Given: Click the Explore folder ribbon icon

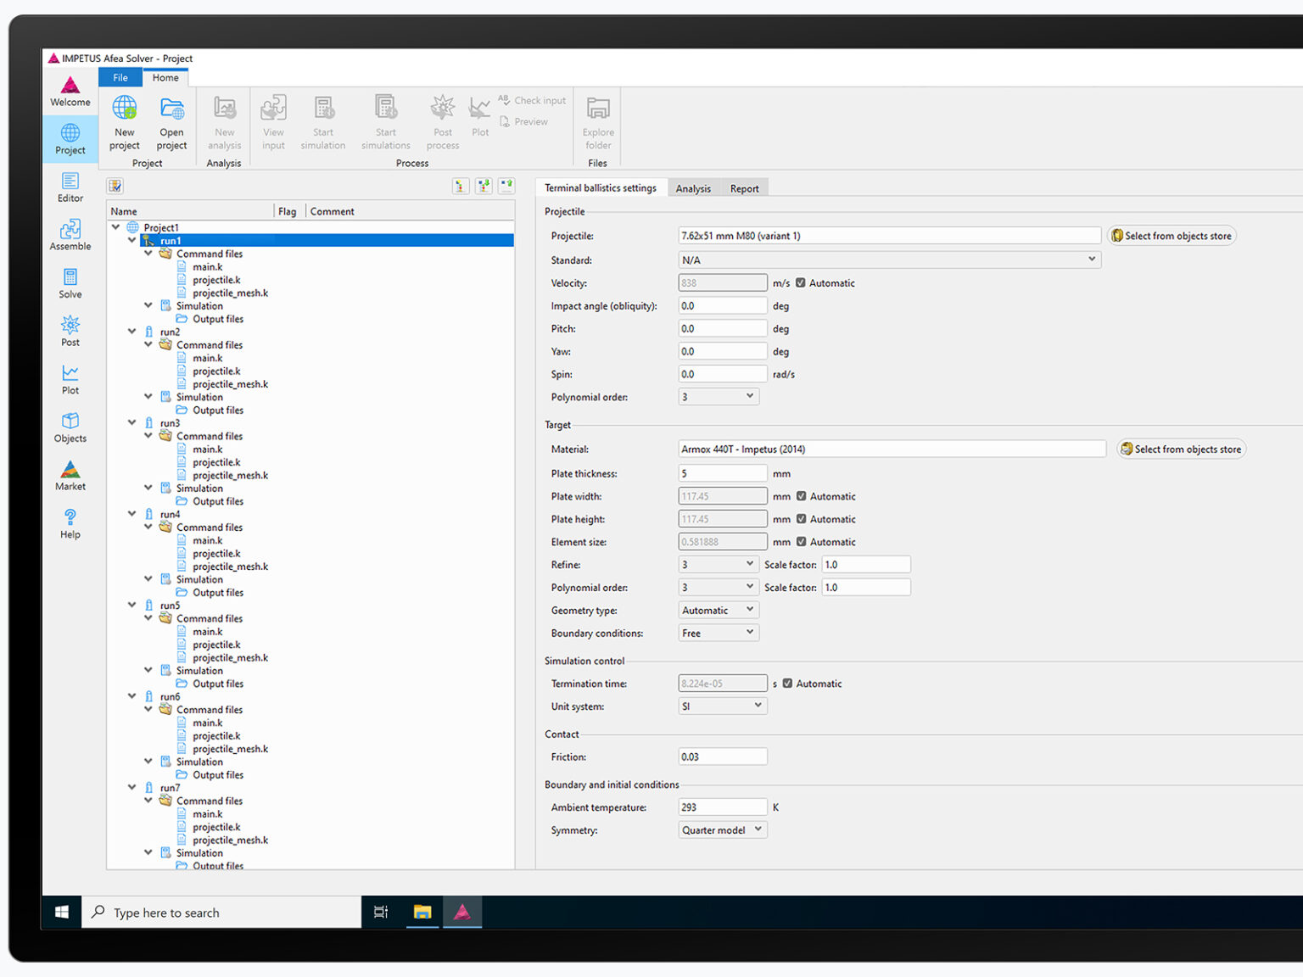Looking at the screenshot, I should tap(598, 123).
